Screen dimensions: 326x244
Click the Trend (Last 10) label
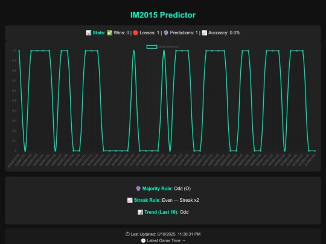[161, 212]
